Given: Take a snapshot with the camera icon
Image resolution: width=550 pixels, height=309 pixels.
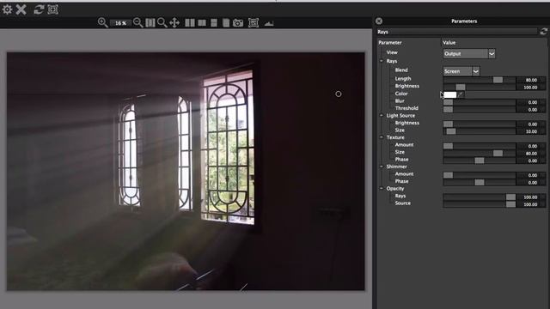Looking at the screenshot, I should [x=238, y=23].
